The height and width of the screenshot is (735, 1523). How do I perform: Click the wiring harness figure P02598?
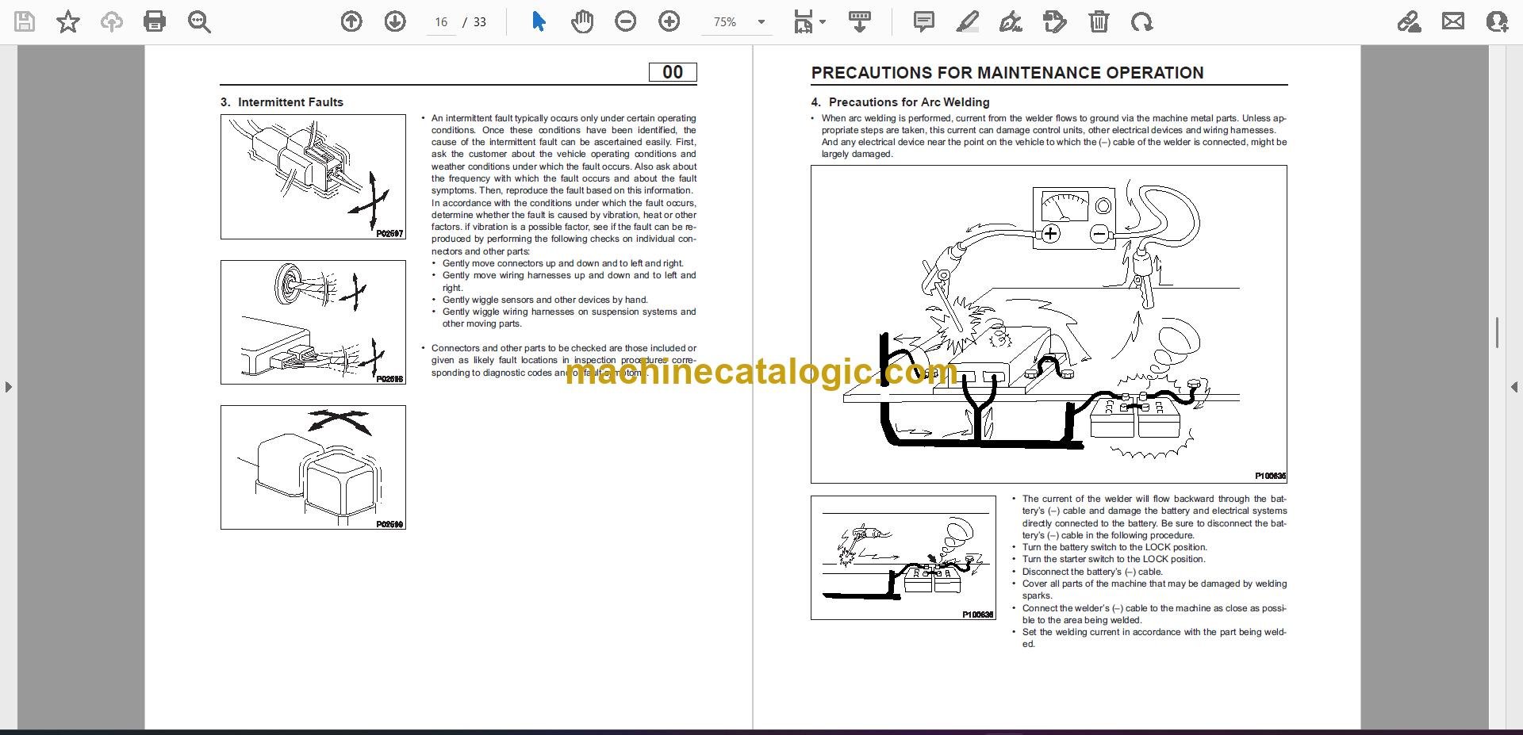pyautogui.click(x=313, y=322)
